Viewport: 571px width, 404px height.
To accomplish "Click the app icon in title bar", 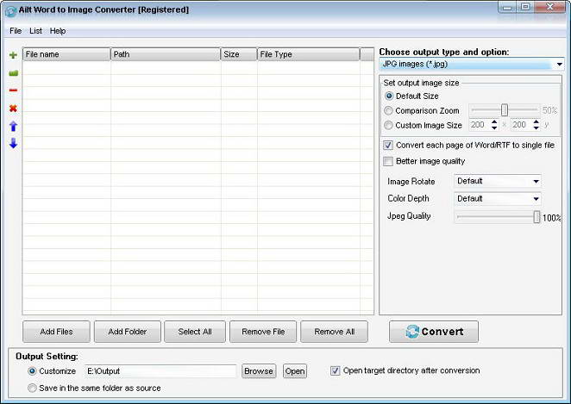I will click(x=10, y=9).
